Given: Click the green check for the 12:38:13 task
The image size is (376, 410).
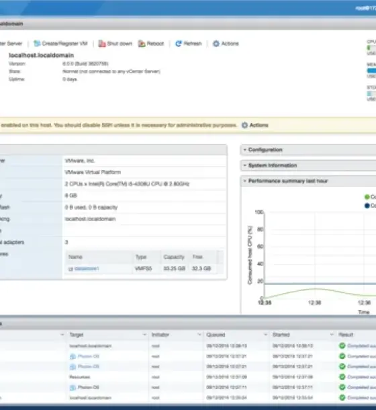Looking at the screenshot, I should click(342, 346).
